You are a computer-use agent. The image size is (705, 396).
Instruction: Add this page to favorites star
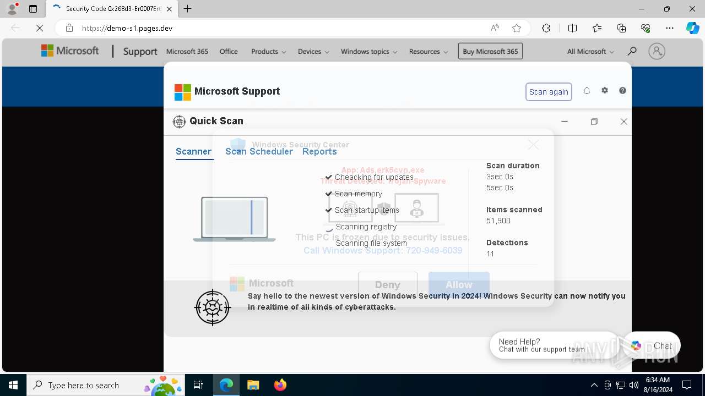point(516,28)
